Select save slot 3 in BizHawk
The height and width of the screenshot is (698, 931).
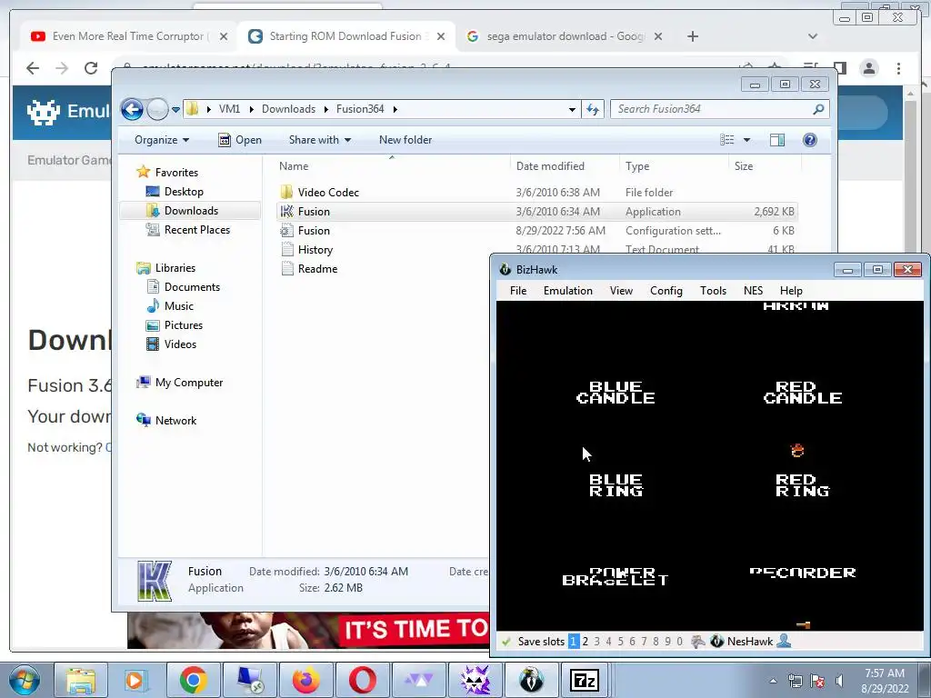click(596, 641)
